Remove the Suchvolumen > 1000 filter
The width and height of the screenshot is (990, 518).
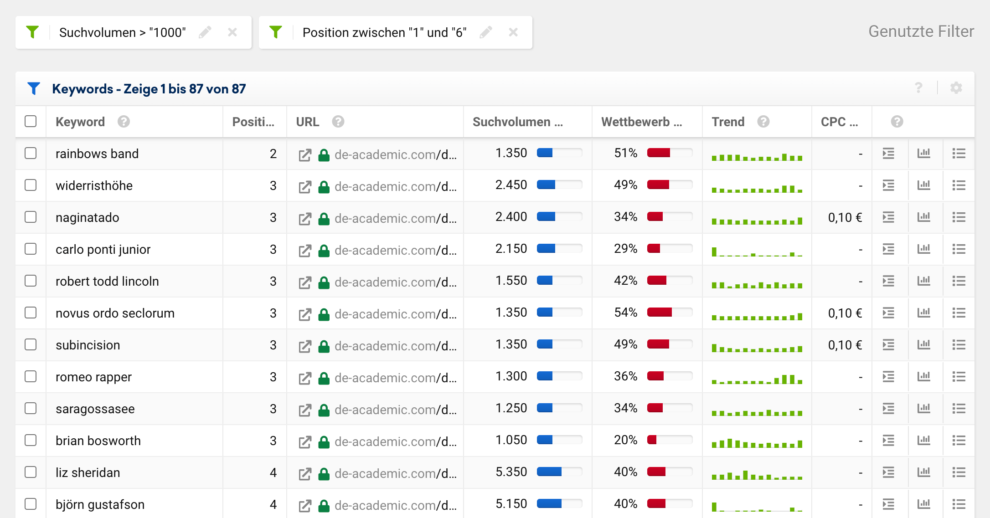pyautogui.click(x=232, y=32)
